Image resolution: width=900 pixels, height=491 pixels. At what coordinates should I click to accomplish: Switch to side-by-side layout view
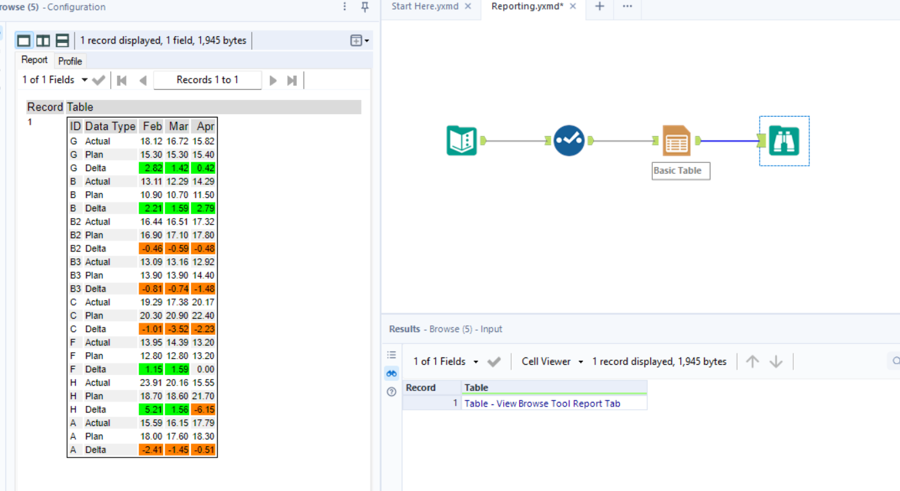[x=42, y=40]
